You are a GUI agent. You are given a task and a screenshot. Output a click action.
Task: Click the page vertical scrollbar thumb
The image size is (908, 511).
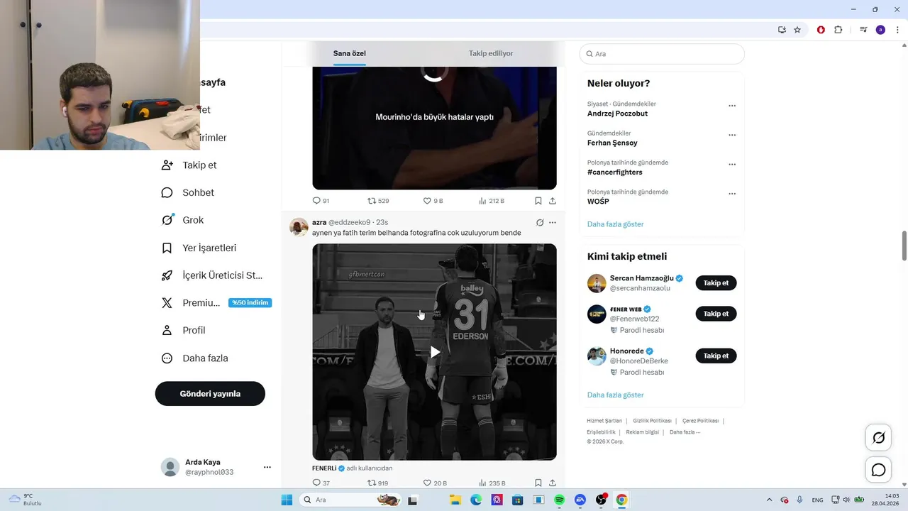904,246
